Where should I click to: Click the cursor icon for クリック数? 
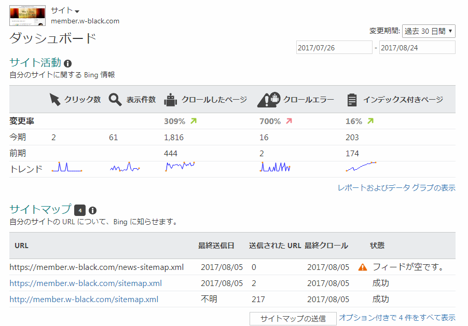point(55,100)
